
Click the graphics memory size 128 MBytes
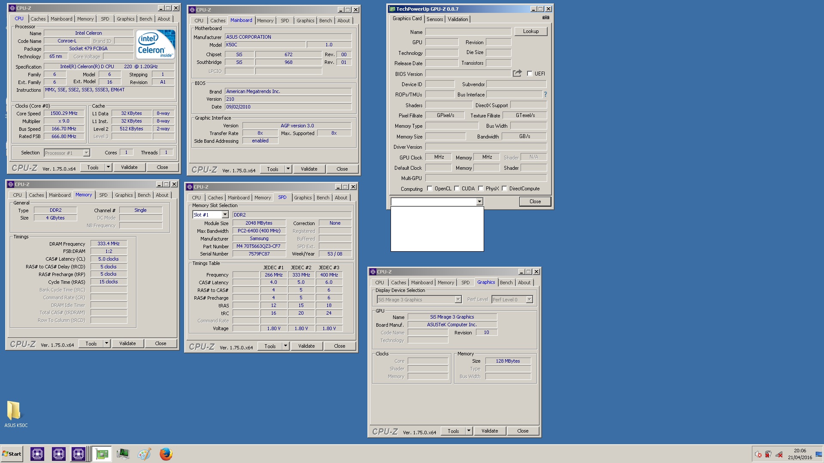click(x=508, y=361)
